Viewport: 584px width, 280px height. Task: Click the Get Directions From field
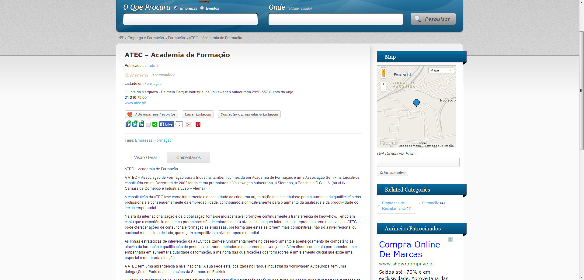tap(418, 162)
